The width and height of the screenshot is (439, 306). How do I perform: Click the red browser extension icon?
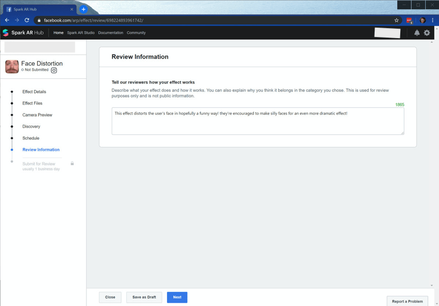tap(409, 20)
